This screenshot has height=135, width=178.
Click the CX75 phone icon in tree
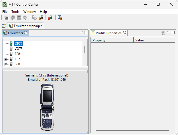pos(11,49)
